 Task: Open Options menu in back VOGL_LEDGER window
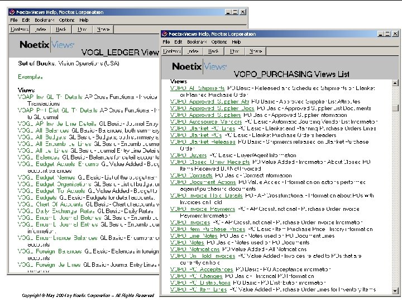click(x=66, y=20)
